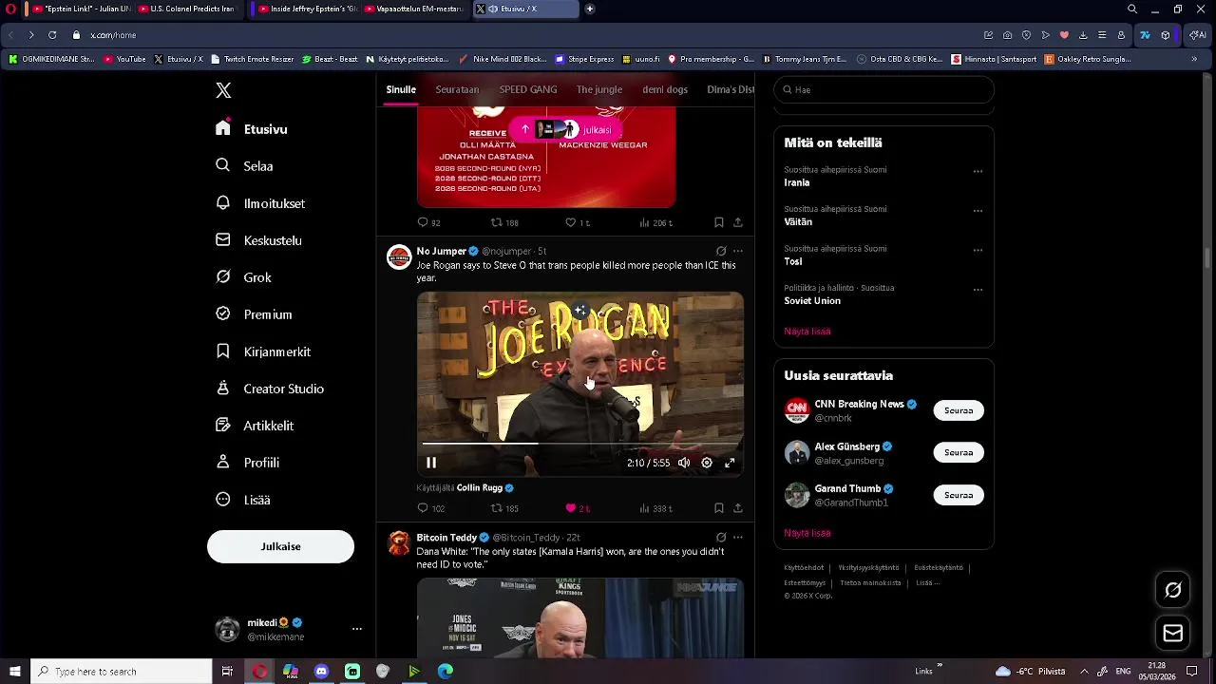Viewport: 1216px width, 684px height.
Task: Open options for Soviet Union trend
Action: coord(978,290)
